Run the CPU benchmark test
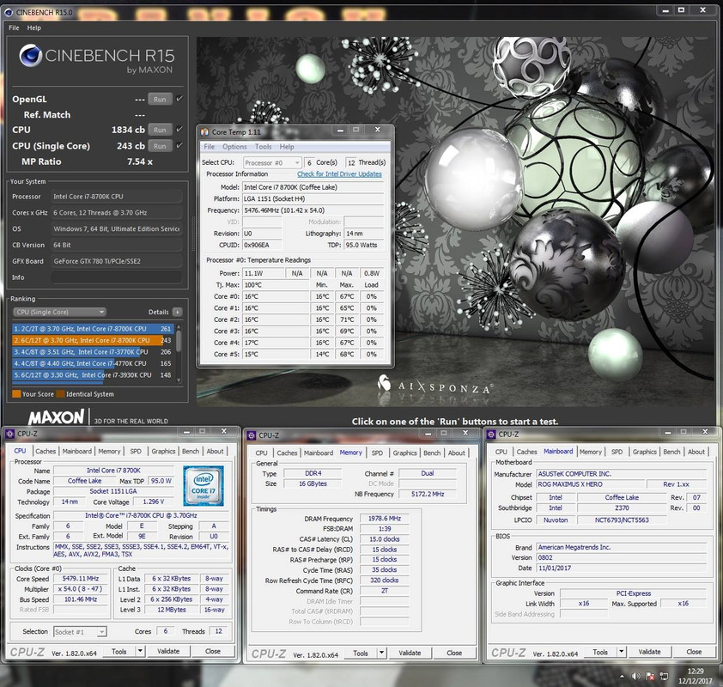Screen dimensions: 723x687 [160, 130]
